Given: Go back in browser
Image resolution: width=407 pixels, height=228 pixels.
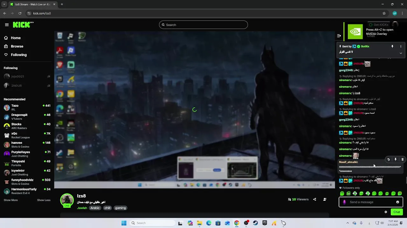Looking at the screenshot, I should click(5, 13).
